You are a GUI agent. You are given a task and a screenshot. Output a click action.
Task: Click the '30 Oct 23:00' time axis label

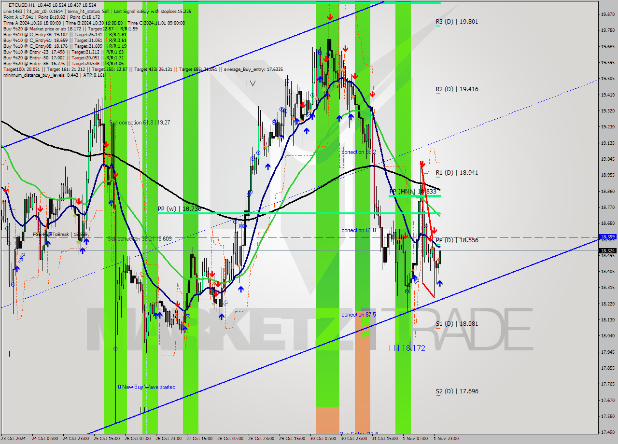[x=353, y=439]
